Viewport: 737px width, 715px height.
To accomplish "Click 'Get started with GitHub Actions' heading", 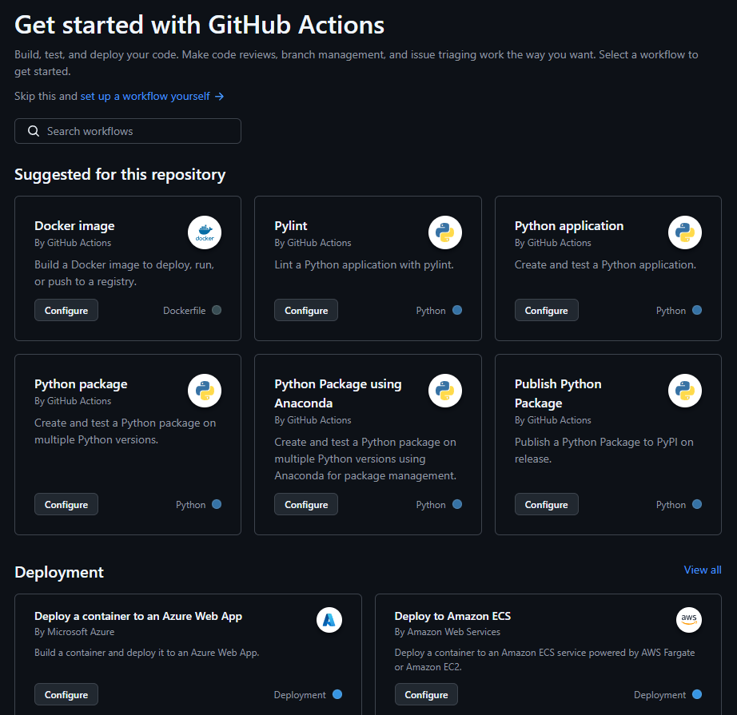I will coord(199,25).
